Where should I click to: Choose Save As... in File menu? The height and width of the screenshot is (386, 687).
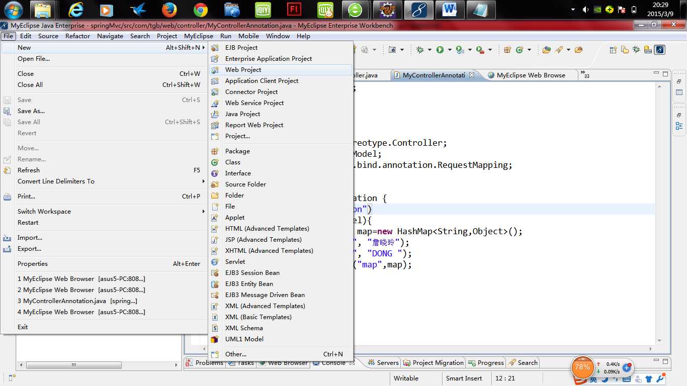105,111
